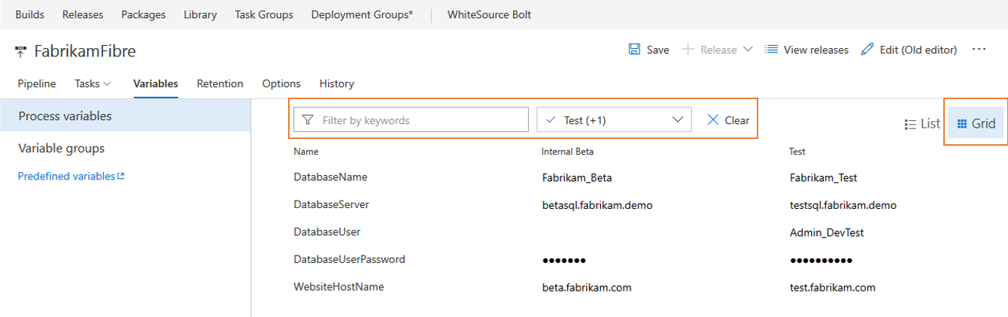
Task: Select the DatabaseUserPassword variable name
Action: click(x=349, y=259)
